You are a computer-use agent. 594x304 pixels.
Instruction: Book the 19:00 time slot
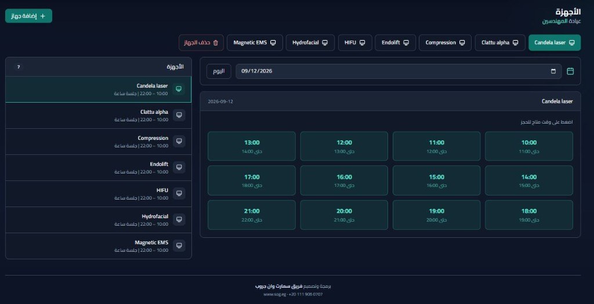tap(436, 215)
